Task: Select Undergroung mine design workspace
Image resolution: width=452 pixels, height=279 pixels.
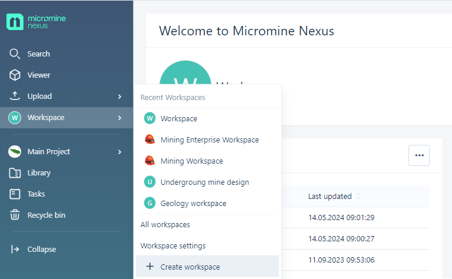Action: pyautogui.click(x=207, y=182)
